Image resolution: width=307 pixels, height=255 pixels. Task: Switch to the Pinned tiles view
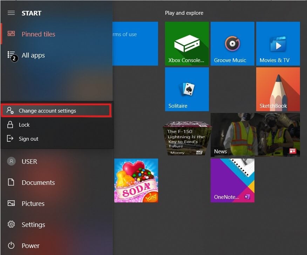(56, 34)
